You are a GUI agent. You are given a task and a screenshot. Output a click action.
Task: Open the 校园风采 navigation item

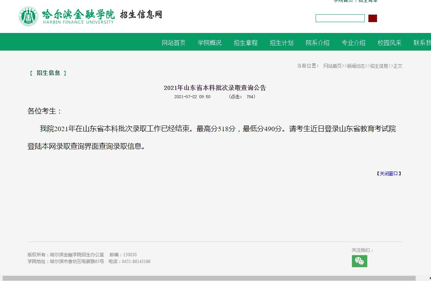click(x=389, y=43)
